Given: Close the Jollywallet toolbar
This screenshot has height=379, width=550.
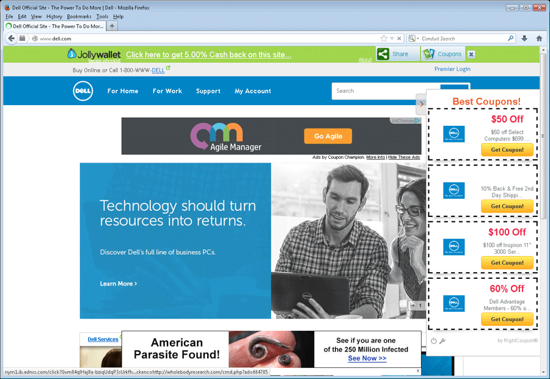Looking at the screenshot, I should pyautogui.click(x=471, y=54).
